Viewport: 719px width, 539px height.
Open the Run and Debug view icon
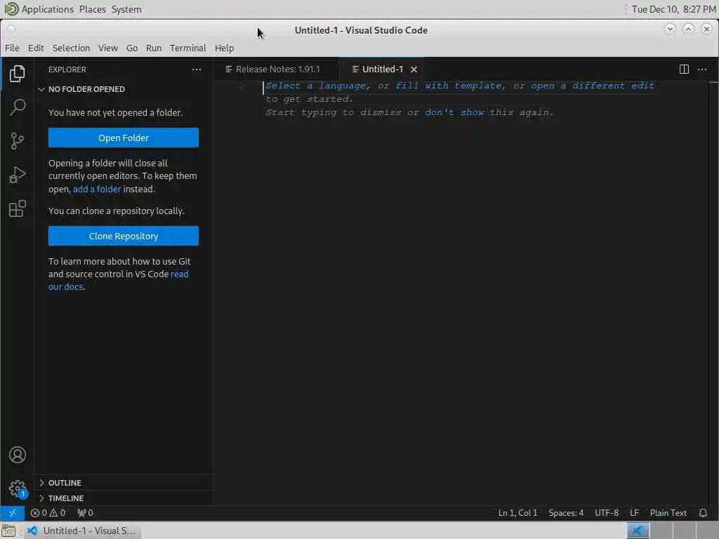[17, 175]
